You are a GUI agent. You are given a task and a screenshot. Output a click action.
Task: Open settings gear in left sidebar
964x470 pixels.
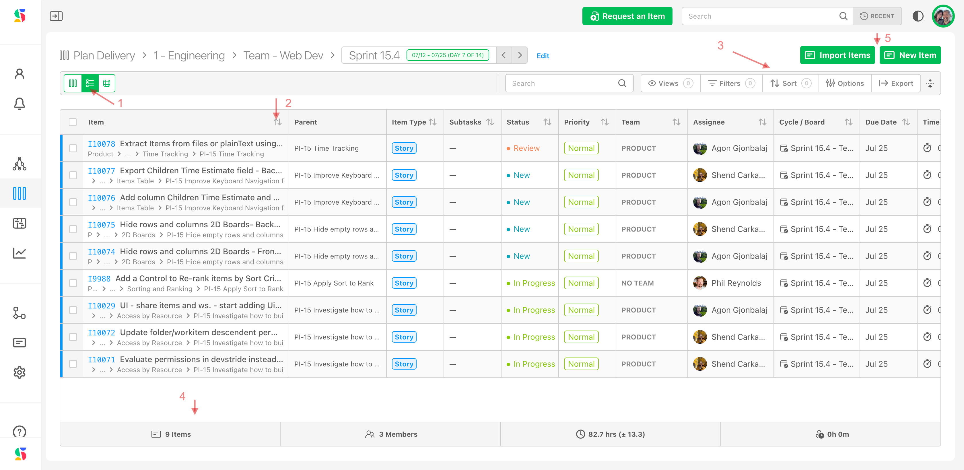[x=20, y=372]
